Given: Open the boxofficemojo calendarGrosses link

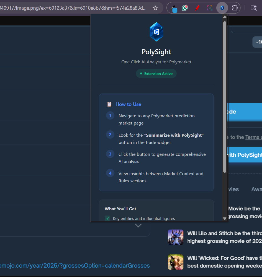Looking at the screenshot, I should coord(75,266).
